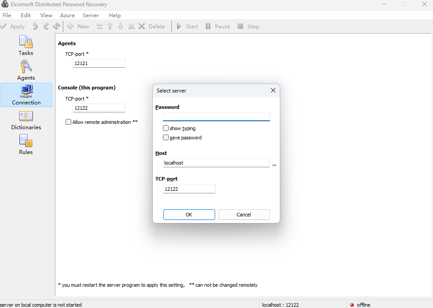433x308 pixels.
Task: Click OK in Select server dialog
Action: tap(189, 215)
